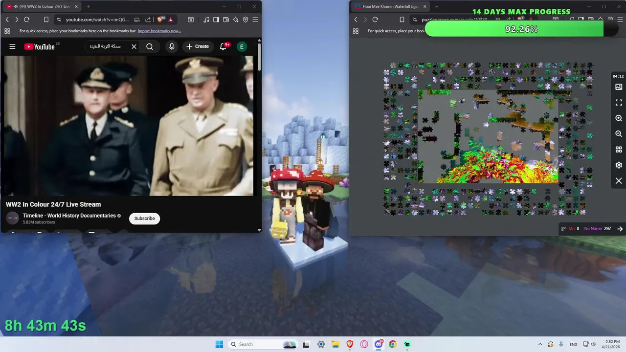Close the Huai Mae Khamin Waterfall tab
This screenshot has height=352, width=626.
click(x=424, y=6)
